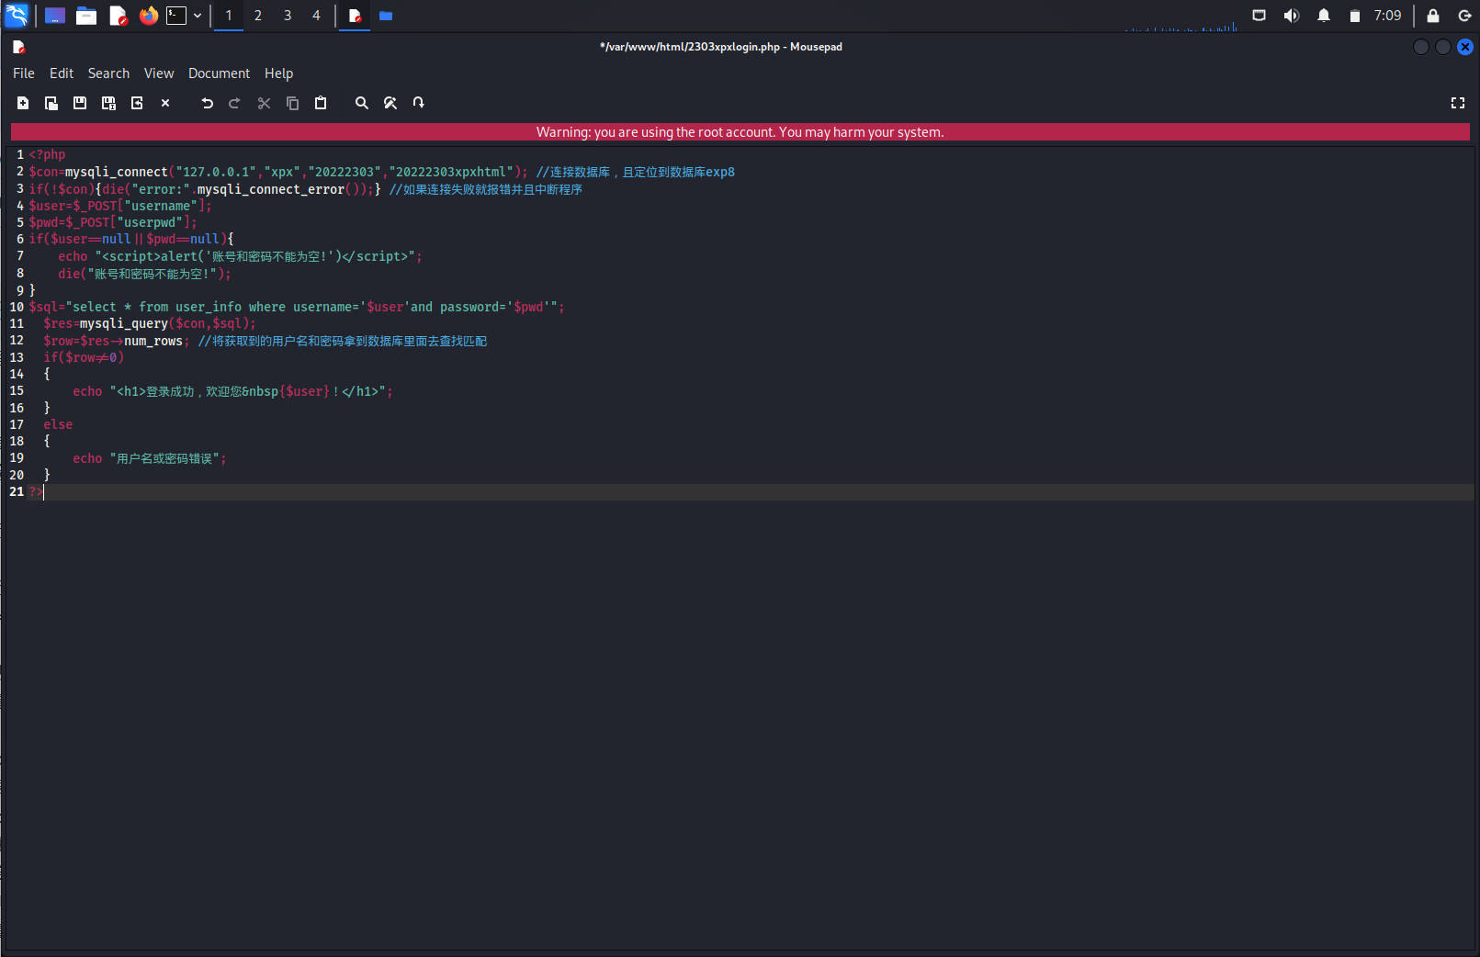Image resolution: width=1480 pixels, height=957 pixels.
Task: Click the Go To line icon
Action: [419, 103]
